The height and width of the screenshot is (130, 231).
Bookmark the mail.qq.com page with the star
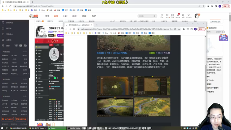tap(179, 29)
